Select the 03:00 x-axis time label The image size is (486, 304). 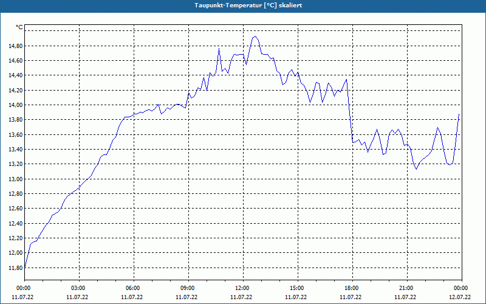[x=78, y=288]
